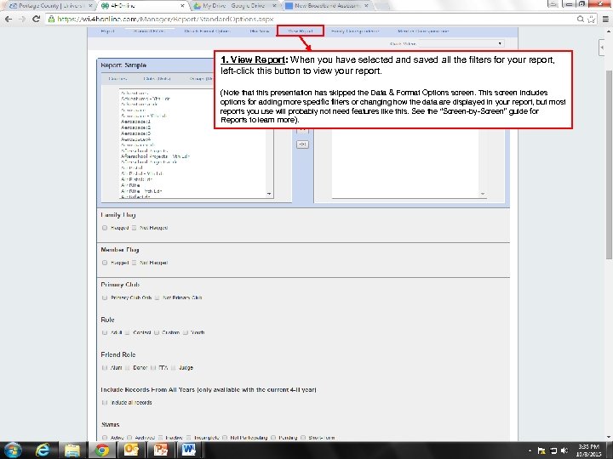The height and width of the screenshot is (459, 613).
Task: Go back with the browser back arrow
Action: coord(9,19)
